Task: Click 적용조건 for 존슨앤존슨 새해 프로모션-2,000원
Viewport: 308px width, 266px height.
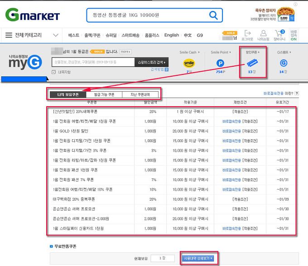Action: (x=240, y=219)
